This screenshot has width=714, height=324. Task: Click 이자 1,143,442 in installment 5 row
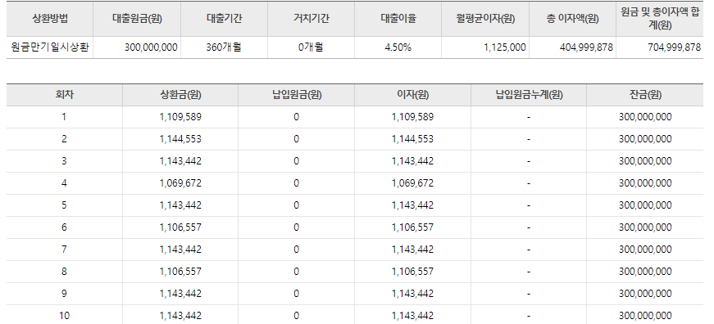[412, 205]
